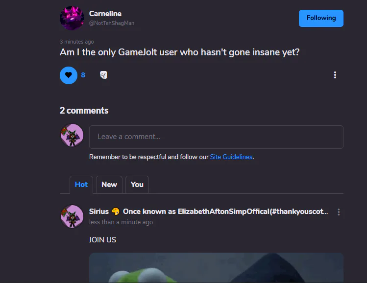Open the frog image in the comment
This screenshot has width=367, height=283.
click(x=216, y=268)
